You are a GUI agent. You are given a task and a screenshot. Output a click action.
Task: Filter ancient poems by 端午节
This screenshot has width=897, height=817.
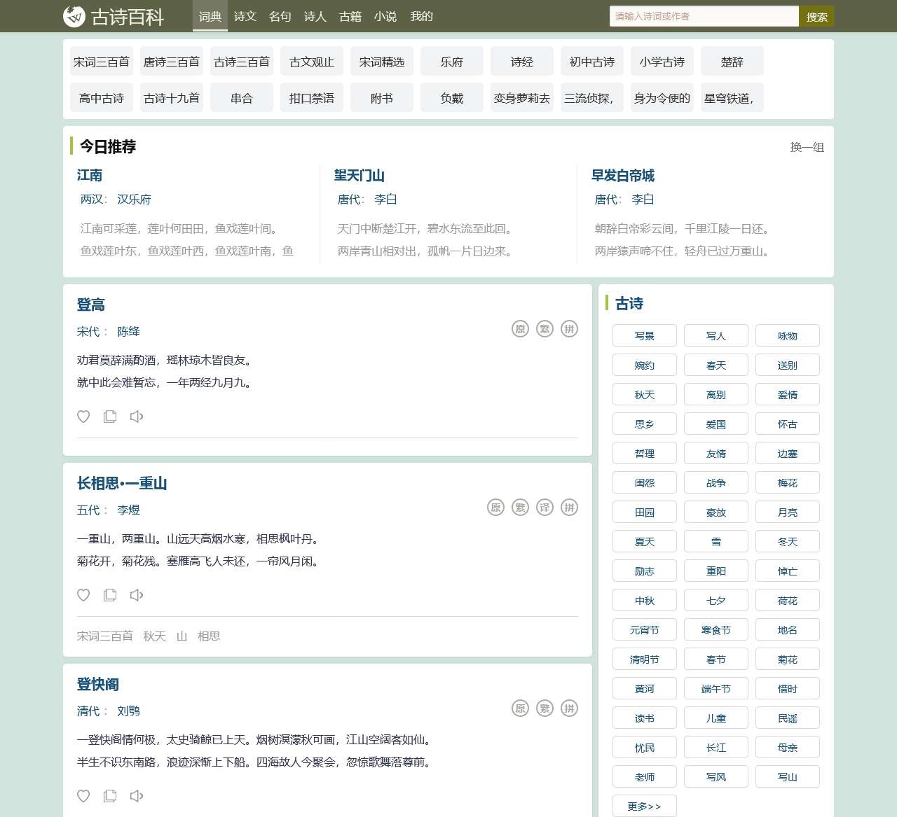coord(716,688)
